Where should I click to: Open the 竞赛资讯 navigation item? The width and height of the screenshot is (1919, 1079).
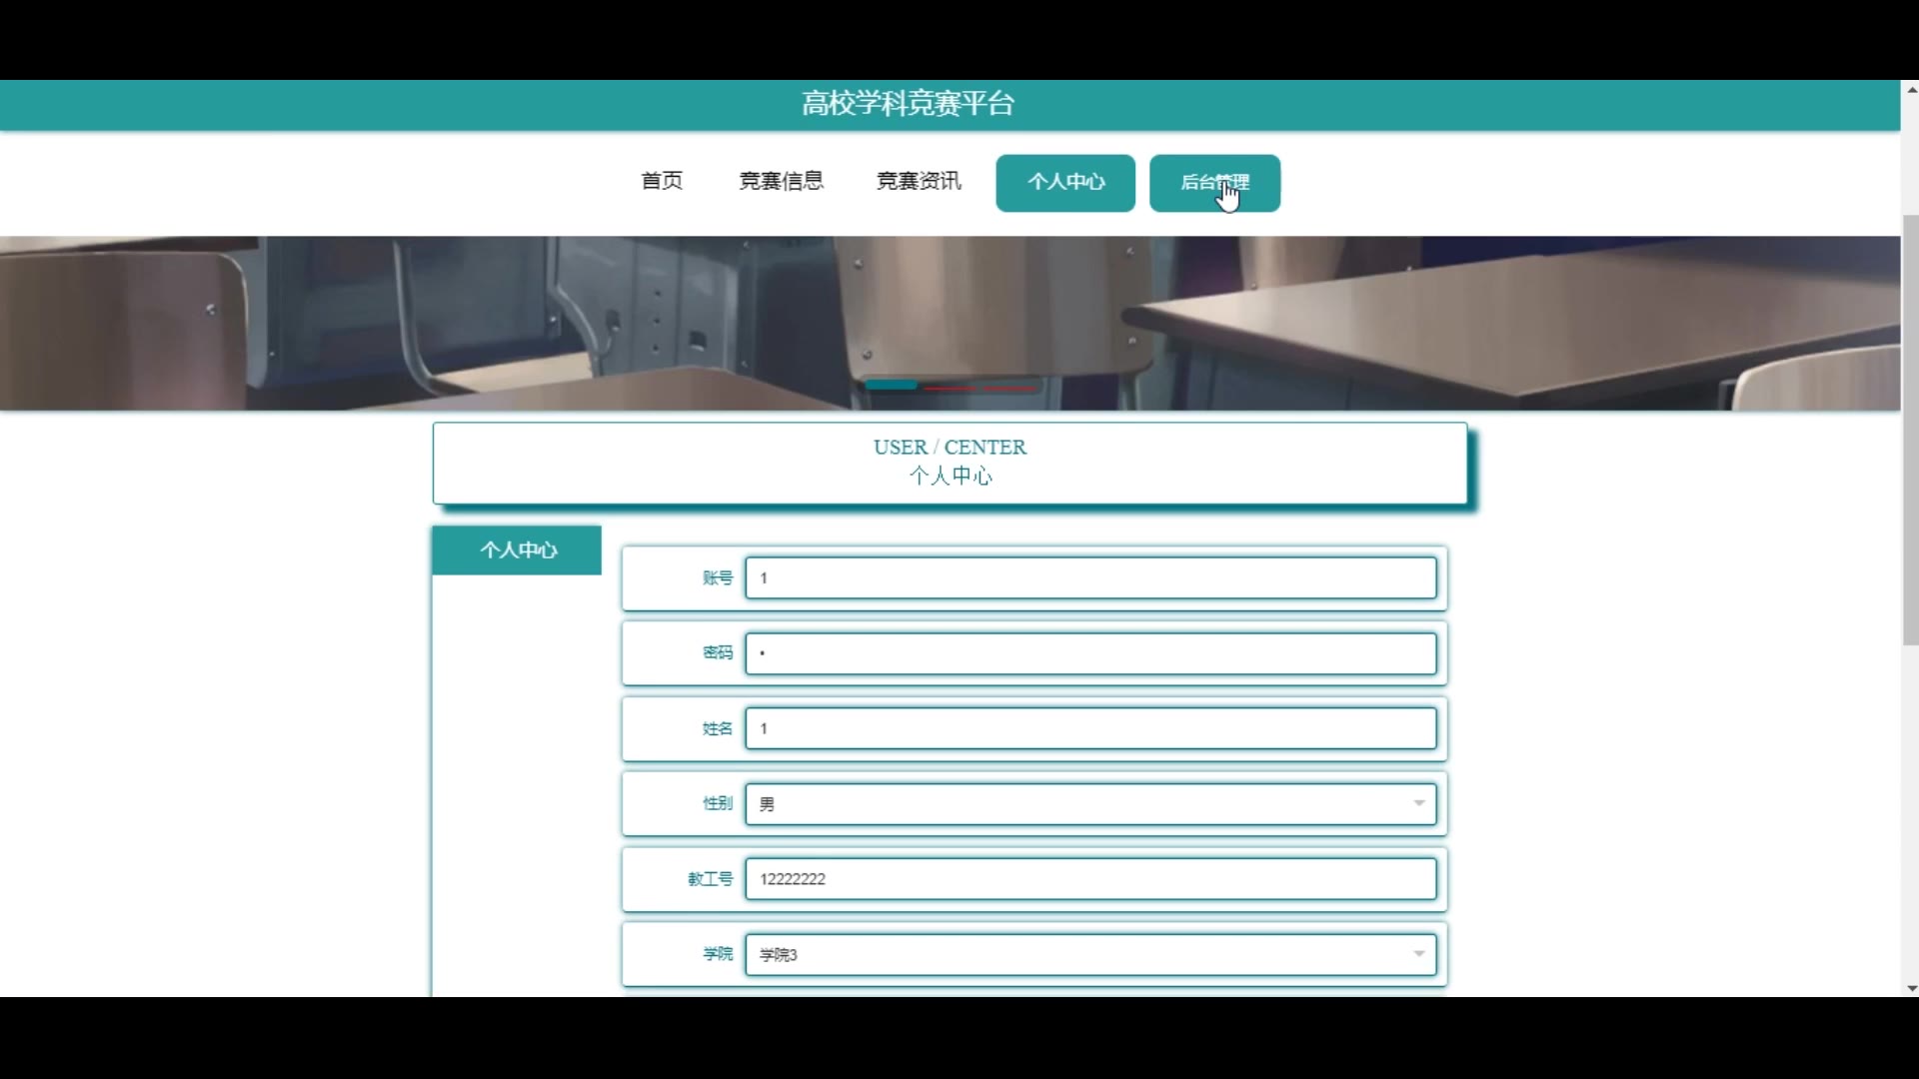tap(919, 181)
